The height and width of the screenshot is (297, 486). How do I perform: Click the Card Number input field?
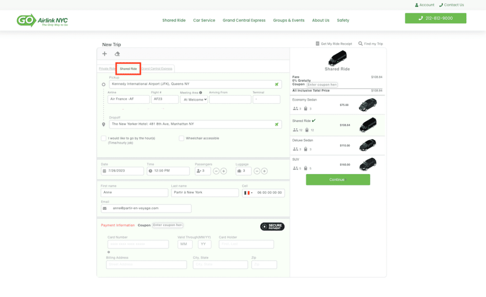tap(138, 244)
